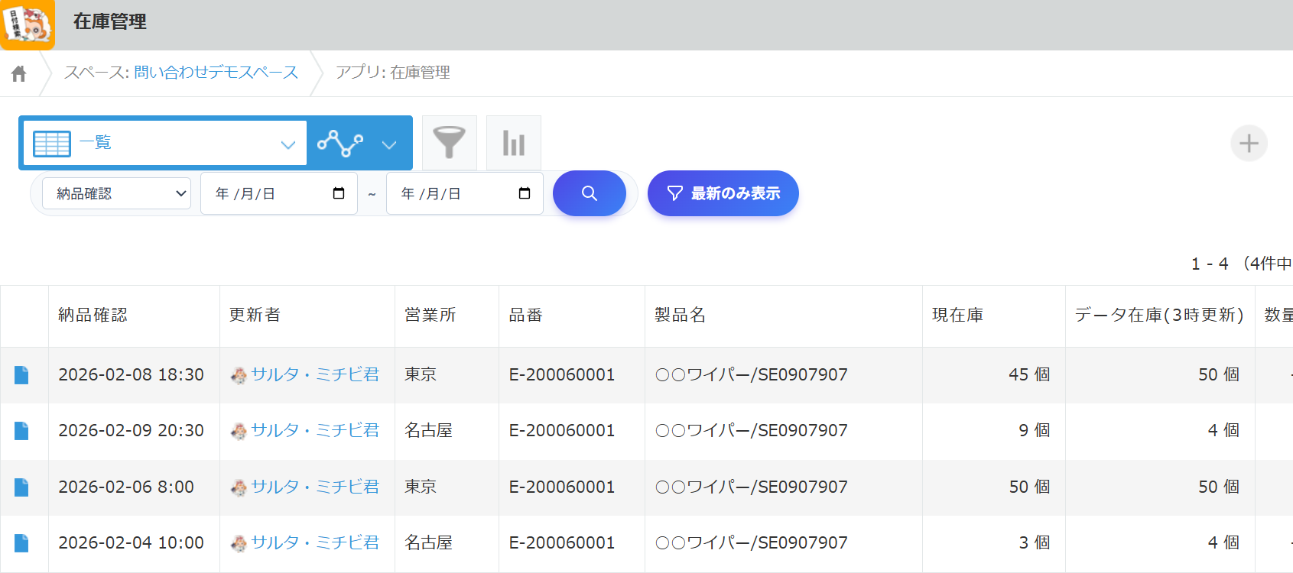Go to the home icon in the breadcrumb
Image resolution: width=1293 pixels, height=573 pixels.
click(19, 73)
